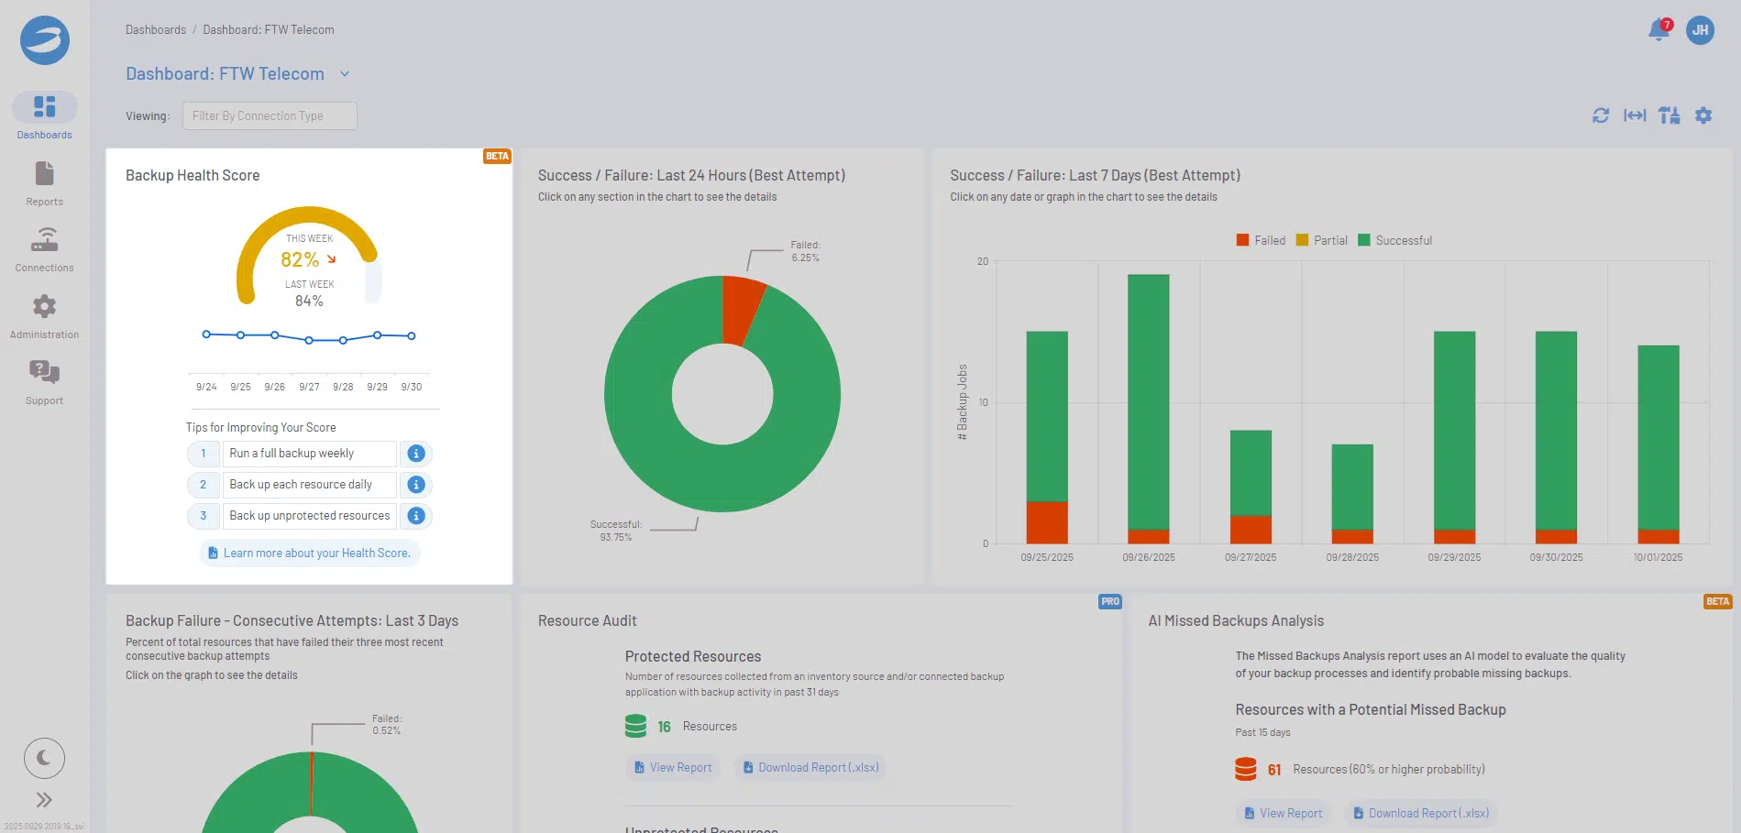Toggle dark mode moon button
This screenshot has width=1741, height=833.
[x=44, y=758]
